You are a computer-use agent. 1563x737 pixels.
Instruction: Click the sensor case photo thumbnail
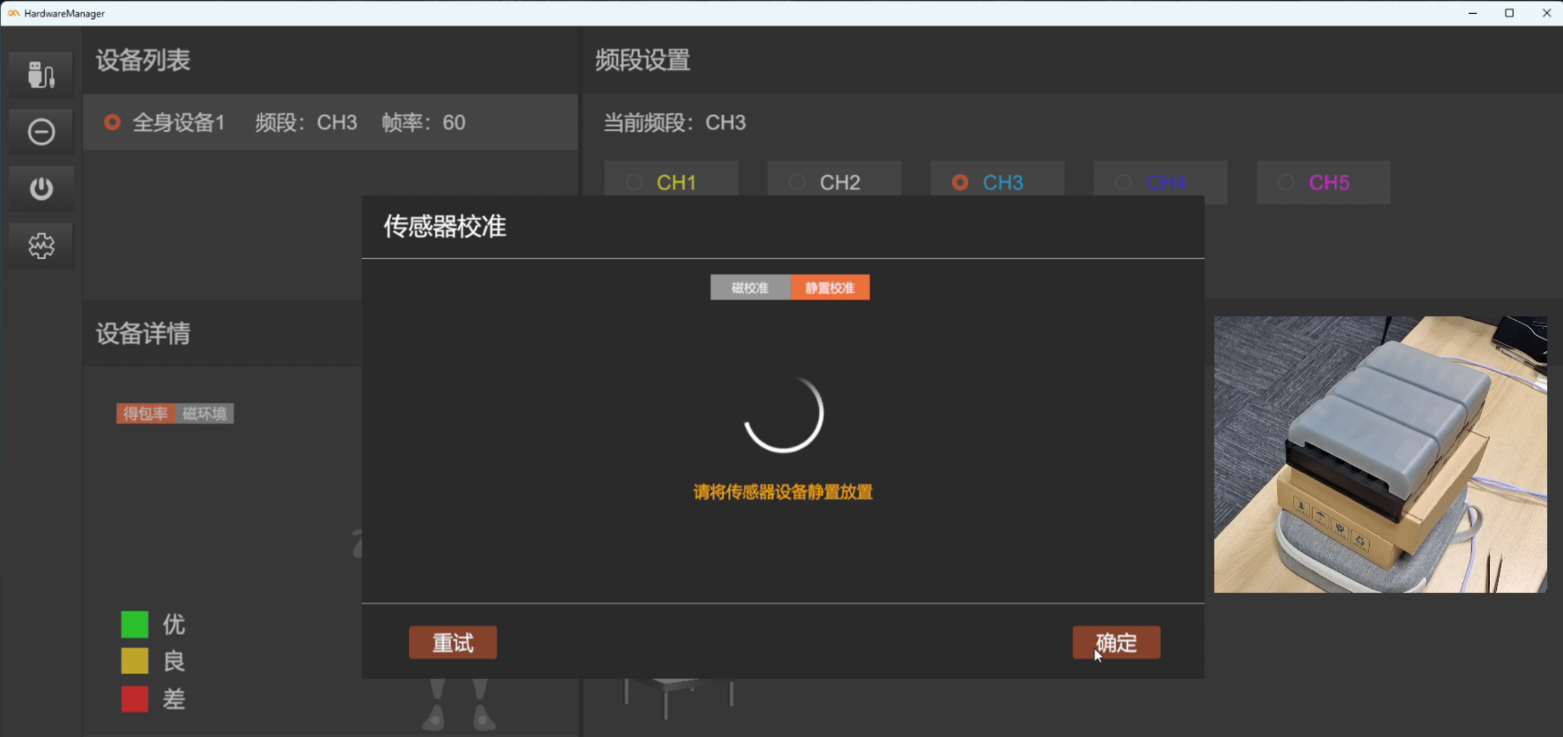point(1380,454)
